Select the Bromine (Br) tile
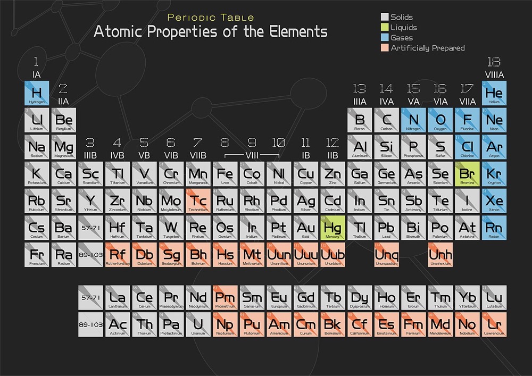 coord(467,173)
